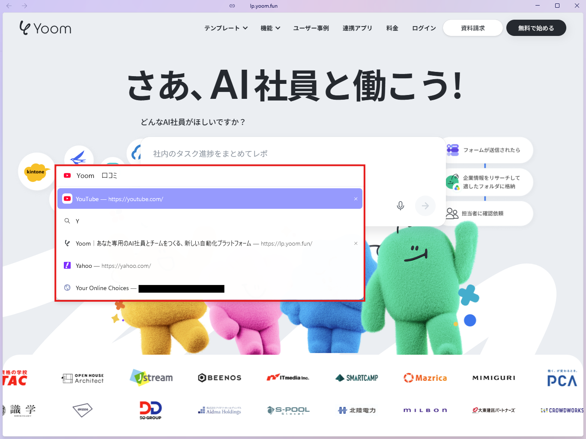586x439 pixels.
Task: Click the people icon on 担当者に確認依頼 card
Action: coord(452,214)
